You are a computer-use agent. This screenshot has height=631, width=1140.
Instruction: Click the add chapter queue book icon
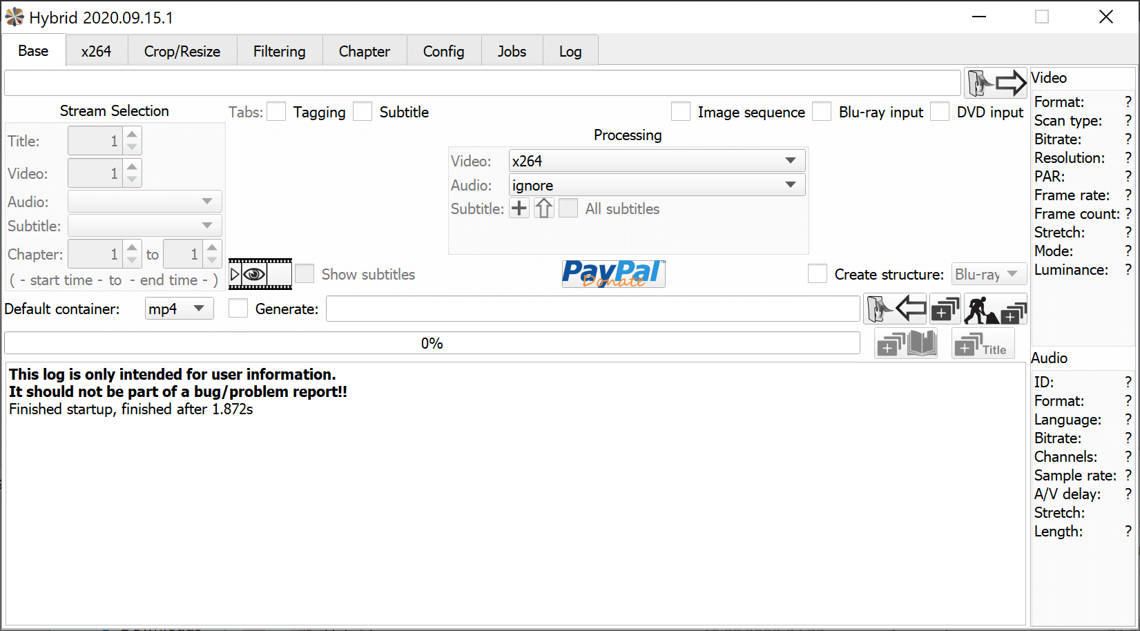(907, 343)
